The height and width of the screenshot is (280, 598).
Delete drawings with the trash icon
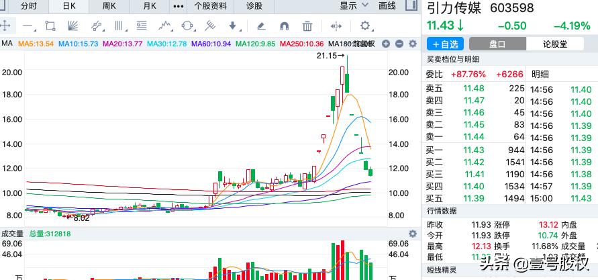click(x=307, y=26)
